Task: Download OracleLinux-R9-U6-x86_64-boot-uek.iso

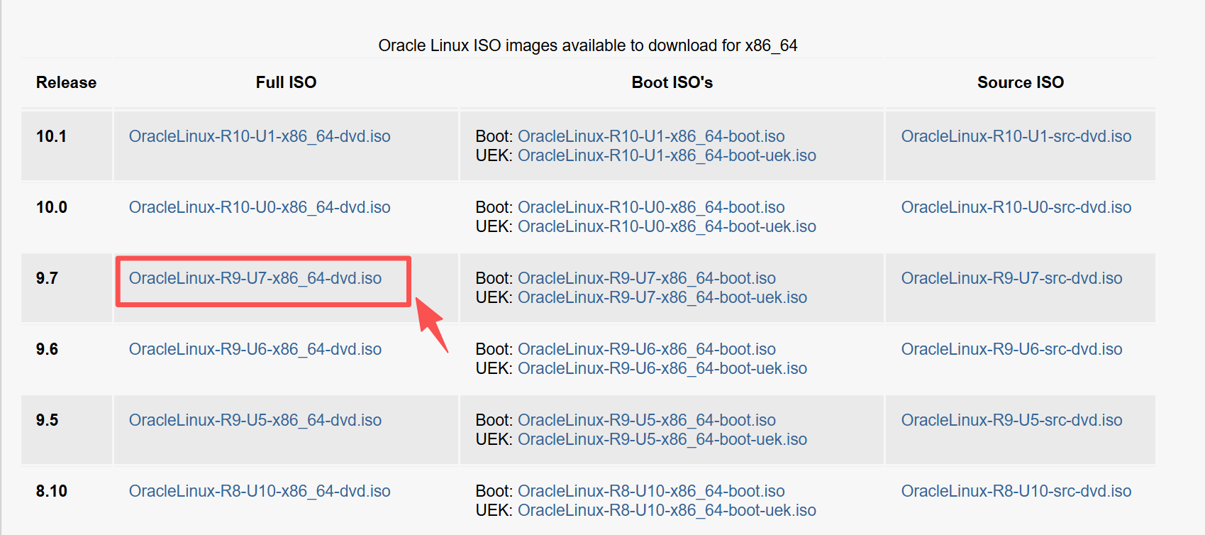Action: [662, 368]
